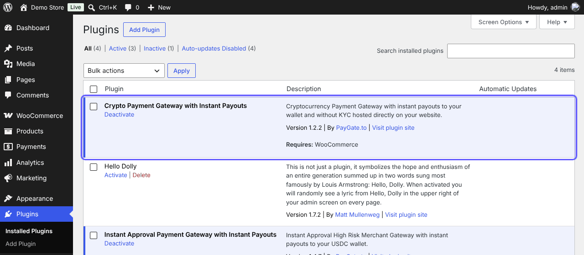The image size is (584, 255).
Task: Click the Payments dollar icon
Action: point(8,147)
